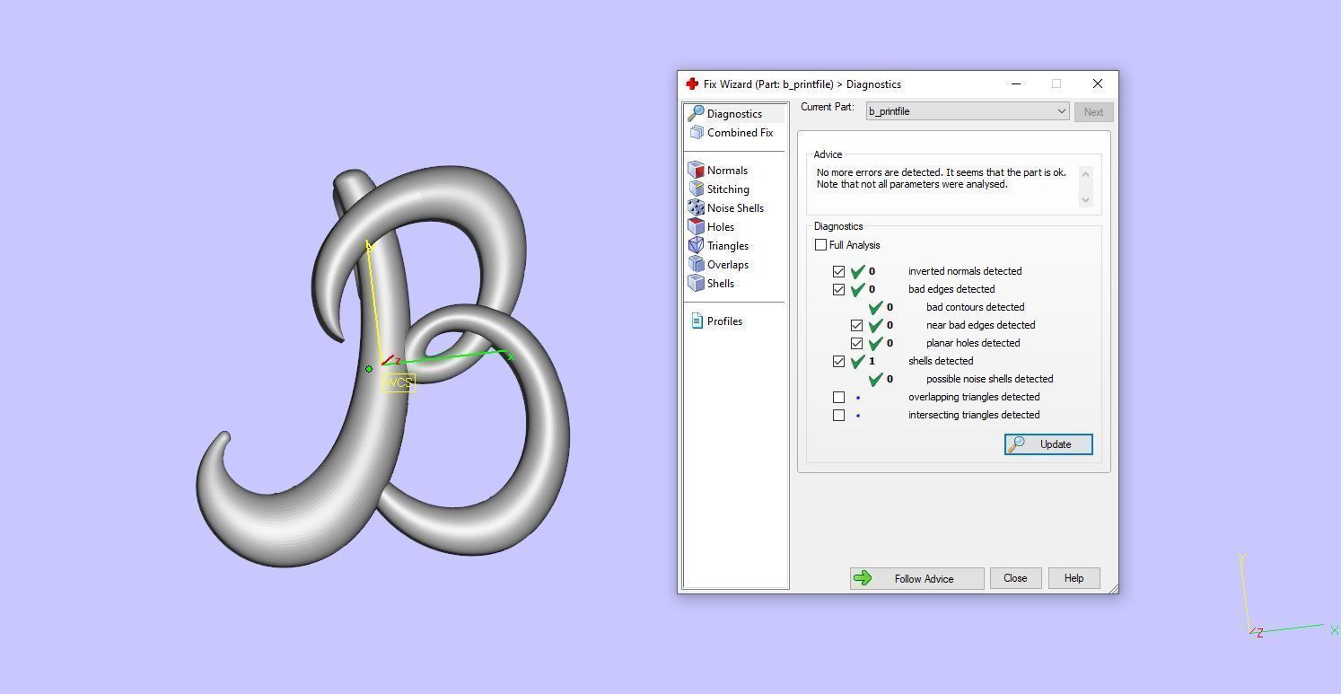Click the red cross Fix Wizard title icon

click(692, 83)
